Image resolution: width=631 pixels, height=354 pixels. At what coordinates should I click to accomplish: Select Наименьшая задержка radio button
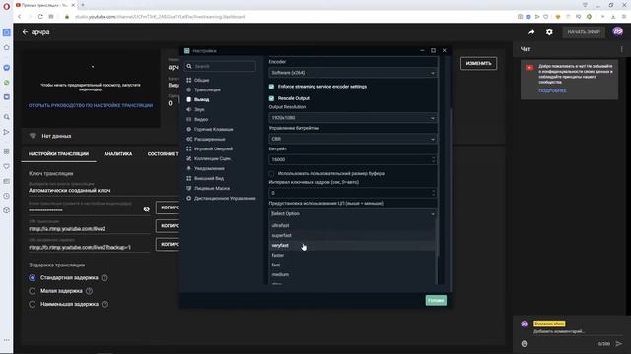pyautogui.click(x=33, y=304)
